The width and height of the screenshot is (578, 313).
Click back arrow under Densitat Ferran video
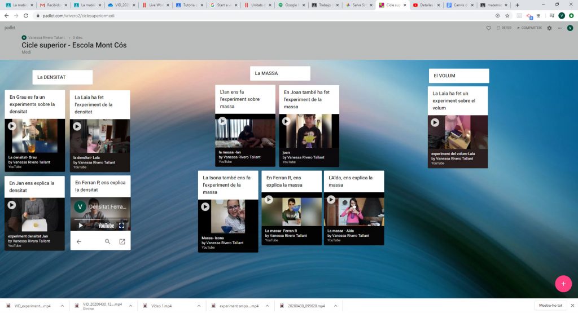[x=79, y=241]
